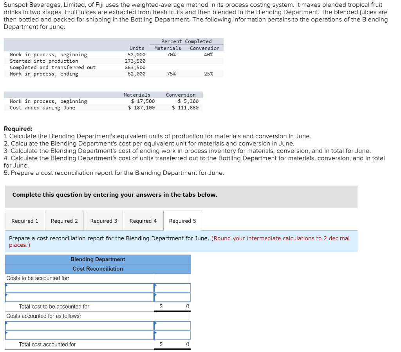Click the $ 111,880 conversion cost added

(185, 108)
